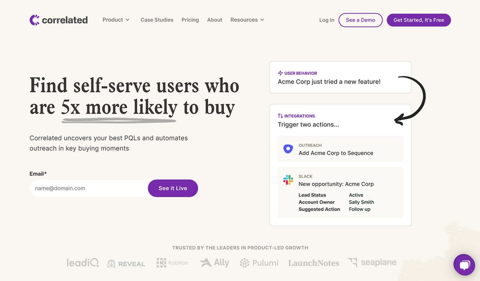
Task: Click the leadiQ logo
Action: pyautogui.click(x=83, y=263)
